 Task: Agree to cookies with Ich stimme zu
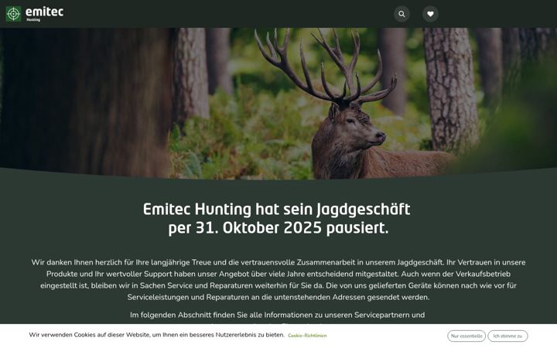[x=507, y=336]
